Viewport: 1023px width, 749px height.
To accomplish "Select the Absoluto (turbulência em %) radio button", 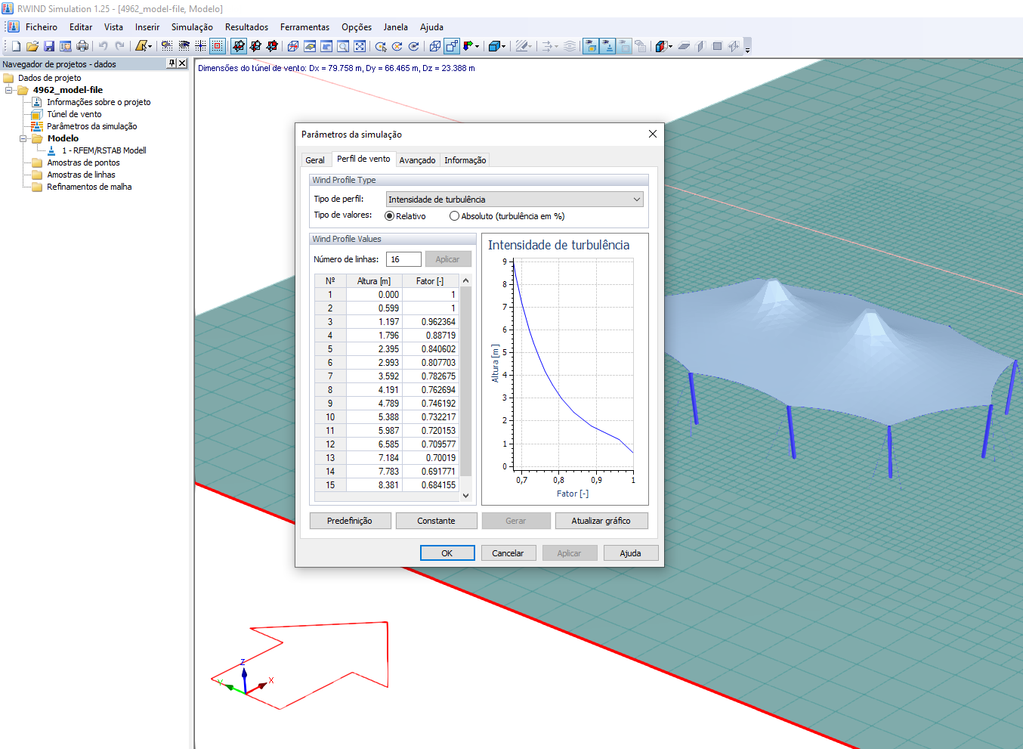I will pos(454,216).
